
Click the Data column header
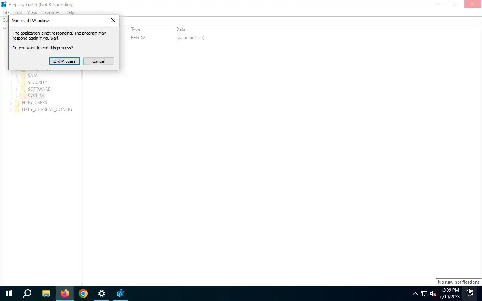(181, 29)
